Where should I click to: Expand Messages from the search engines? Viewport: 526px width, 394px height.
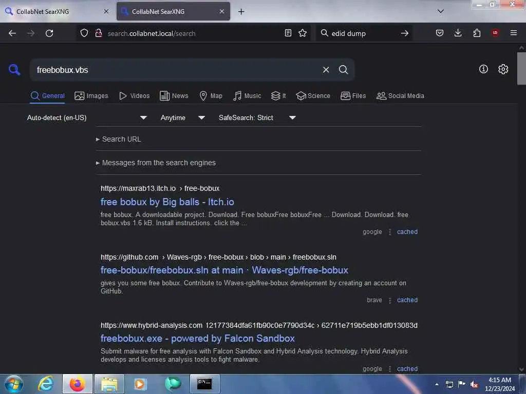[x=156, y=163]
